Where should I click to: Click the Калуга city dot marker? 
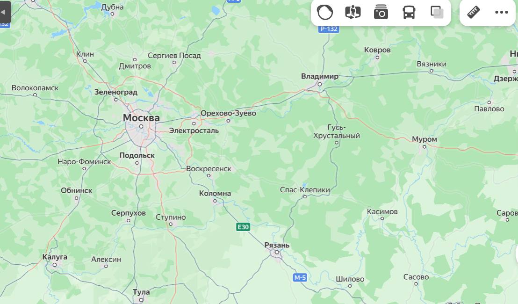click(x=55, y=265)
